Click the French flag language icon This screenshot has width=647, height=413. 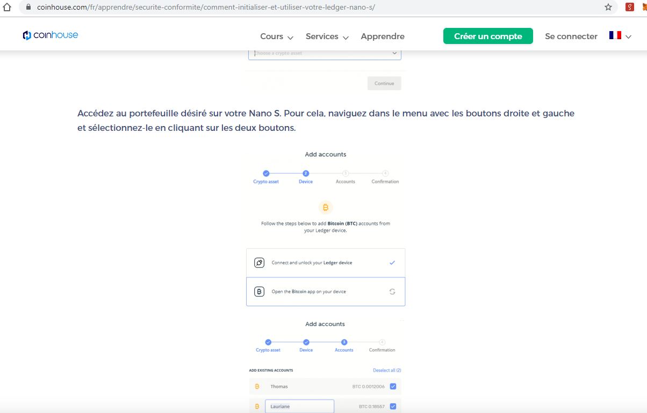click(x=615, y=35)
